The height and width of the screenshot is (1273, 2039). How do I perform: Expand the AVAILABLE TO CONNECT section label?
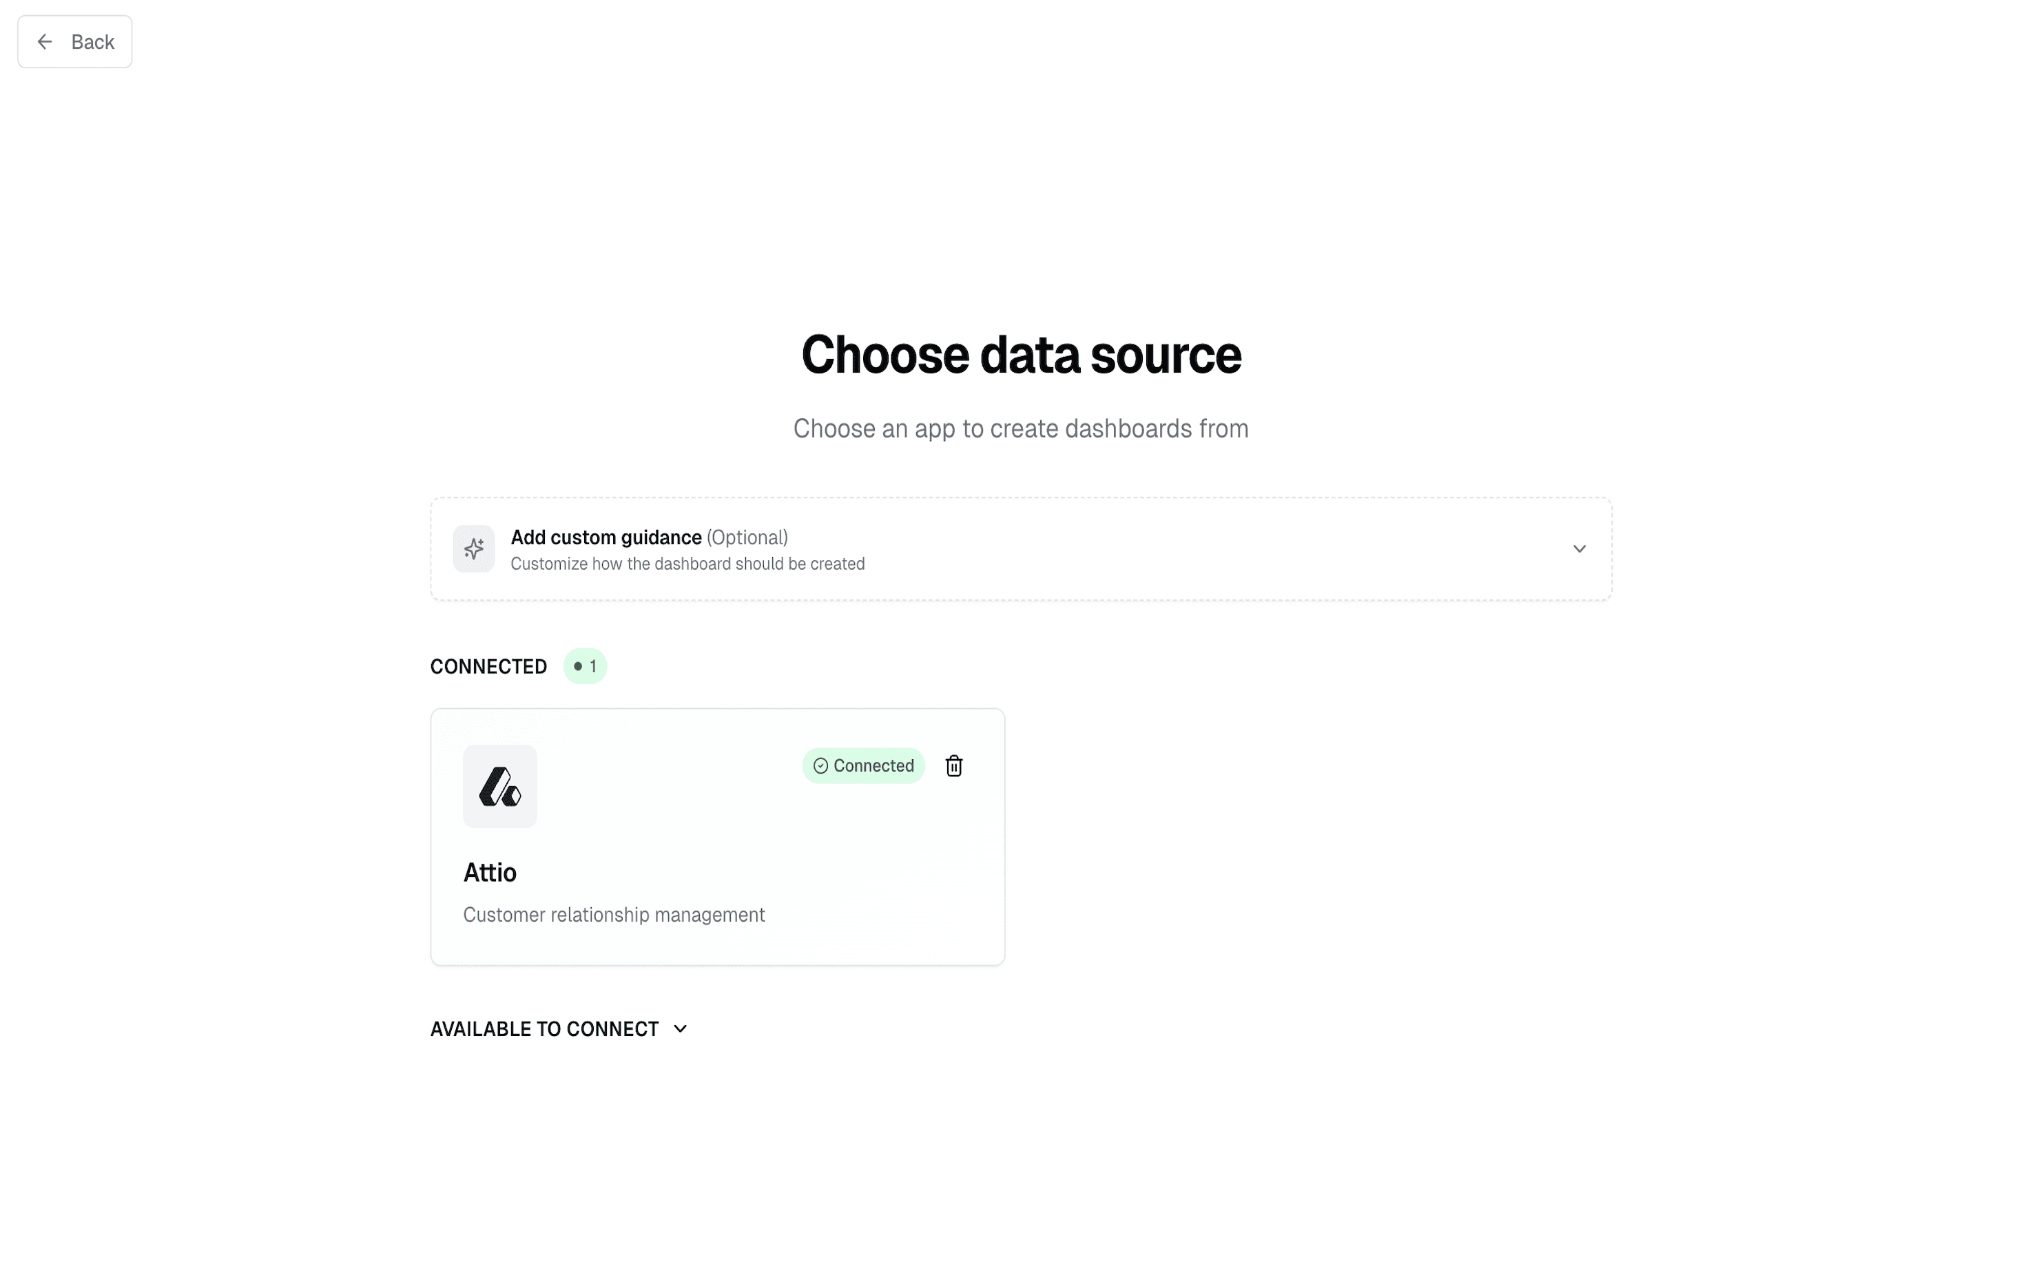[x=544, y=1029]
